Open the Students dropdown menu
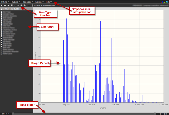Screen dimensions: 169x115 pos(16,2)
